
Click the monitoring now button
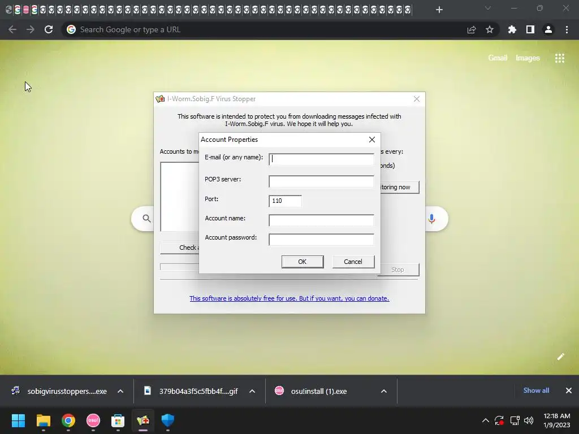click(x=400, y=187)
